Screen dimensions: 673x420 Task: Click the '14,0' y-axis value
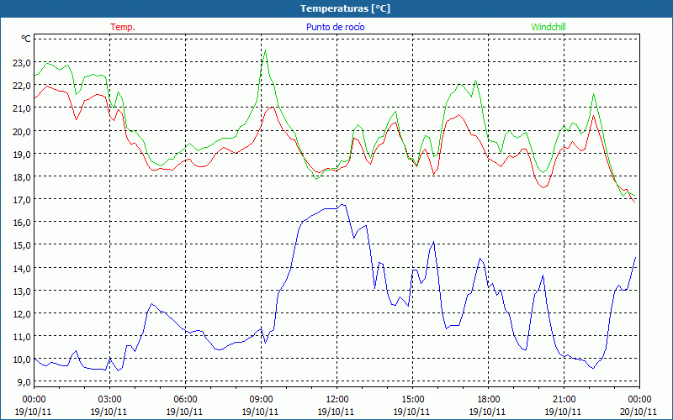click(x=22, y=269)
